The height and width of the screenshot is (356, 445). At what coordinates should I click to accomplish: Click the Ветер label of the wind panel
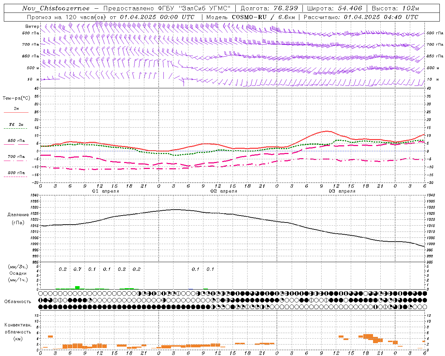32,26
